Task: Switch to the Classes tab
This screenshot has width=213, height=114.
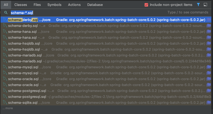Action: point(21,5)
